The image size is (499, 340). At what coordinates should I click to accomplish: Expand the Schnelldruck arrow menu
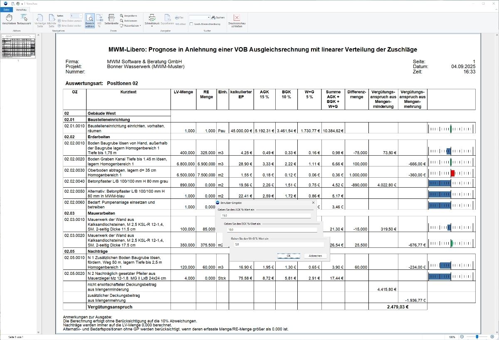pos(152,27)
